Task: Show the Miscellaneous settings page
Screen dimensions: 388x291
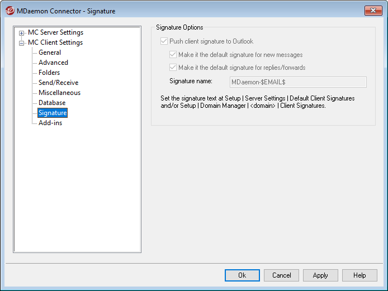Action: click(x=59, y=93)
